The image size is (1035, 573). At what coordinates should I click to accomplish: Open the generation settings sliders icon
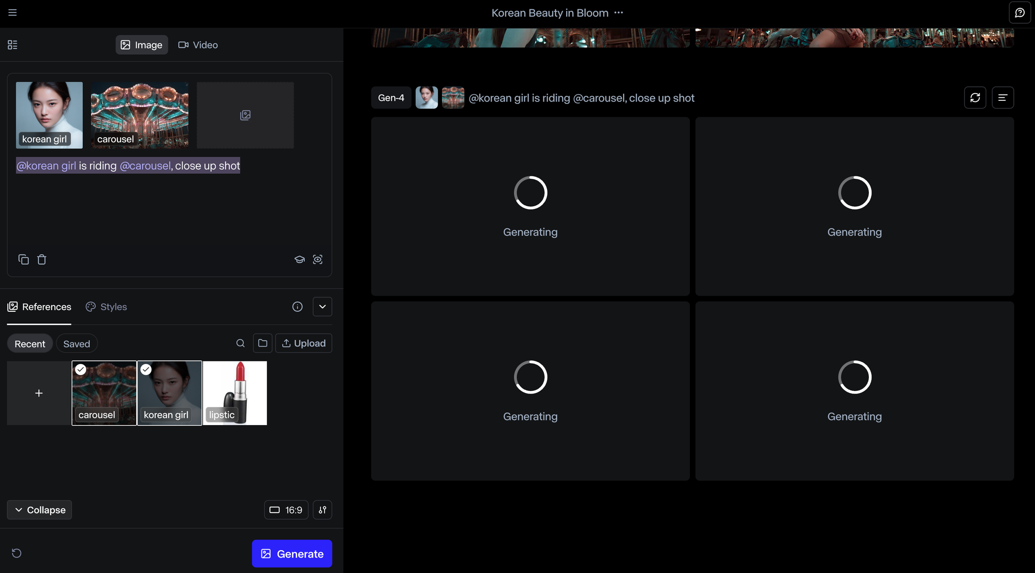click(322, 510)
